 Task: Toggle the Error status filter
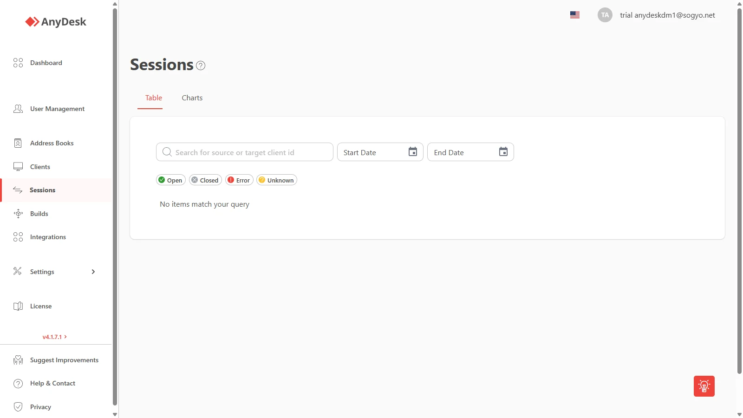click(x=239, y=180)
